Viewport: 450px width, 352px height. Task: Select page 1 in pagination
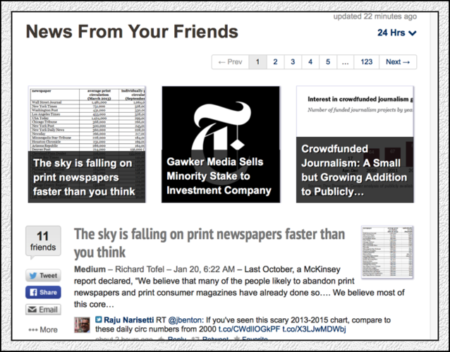(x=257, y=62)
